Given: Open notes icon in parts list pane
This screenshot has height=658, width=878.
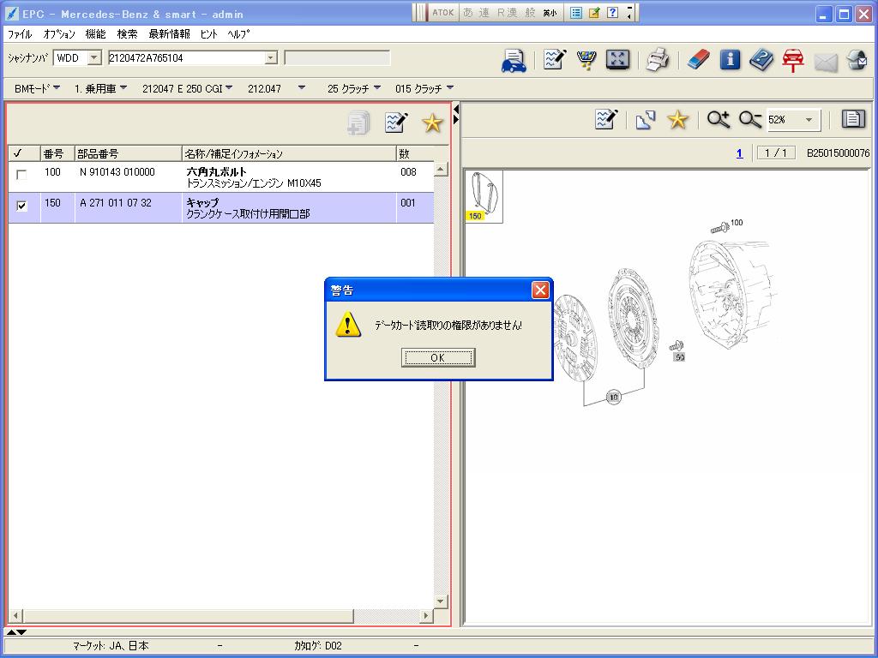Looking at the screenshot, I should pyautogui.click(x=396, y=122).
